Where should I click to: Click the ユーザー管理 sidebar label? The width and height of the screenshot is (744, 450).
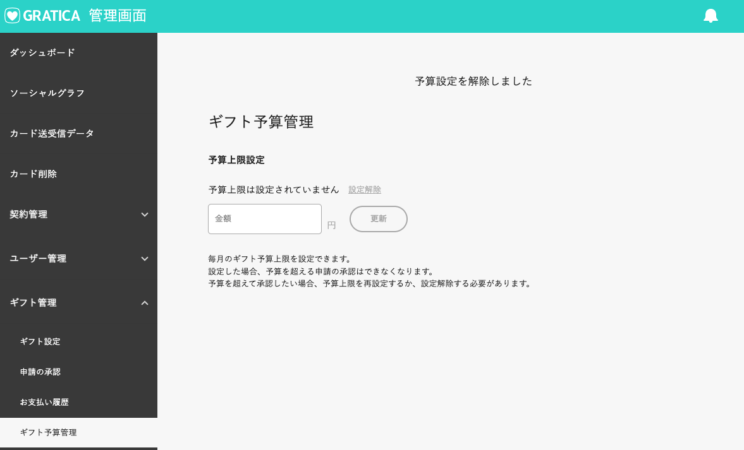pos(38,259)
